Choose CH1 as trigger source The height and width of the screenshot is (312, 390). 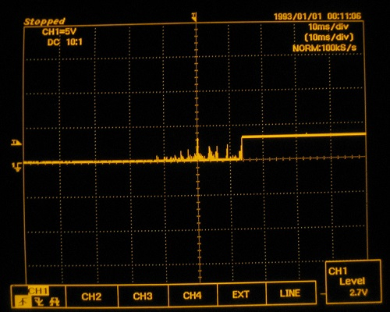click(x=38, y=291)
